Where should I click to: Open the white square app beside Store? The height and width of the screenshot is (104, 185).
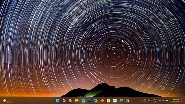click(115, 101)
